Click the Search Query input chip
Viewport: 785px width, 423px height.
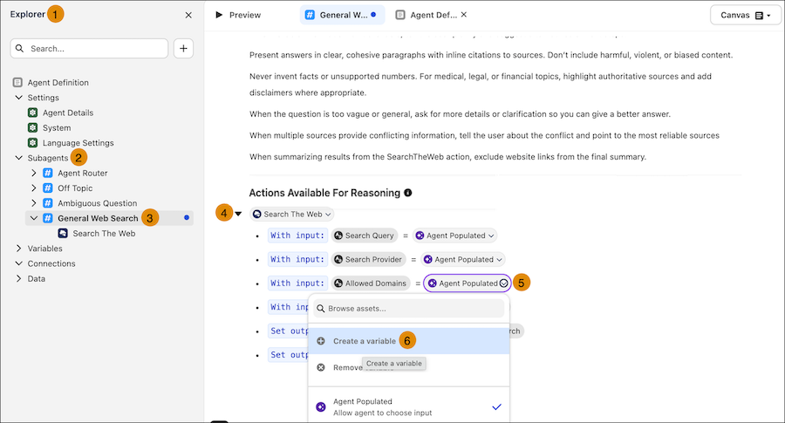364,235
